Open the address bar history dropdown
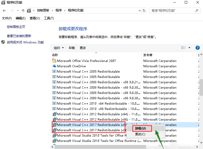Screen dimensions: 203x149 pyautogui.click(x=139, y=11)
